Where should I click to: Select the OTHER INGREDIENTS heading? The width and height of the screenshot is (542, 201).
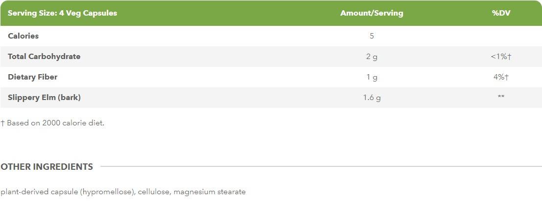[47, 167]
